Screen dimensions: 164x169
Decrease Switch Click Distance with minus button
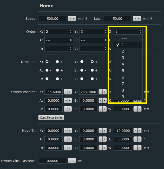click(x=70, y=161)
